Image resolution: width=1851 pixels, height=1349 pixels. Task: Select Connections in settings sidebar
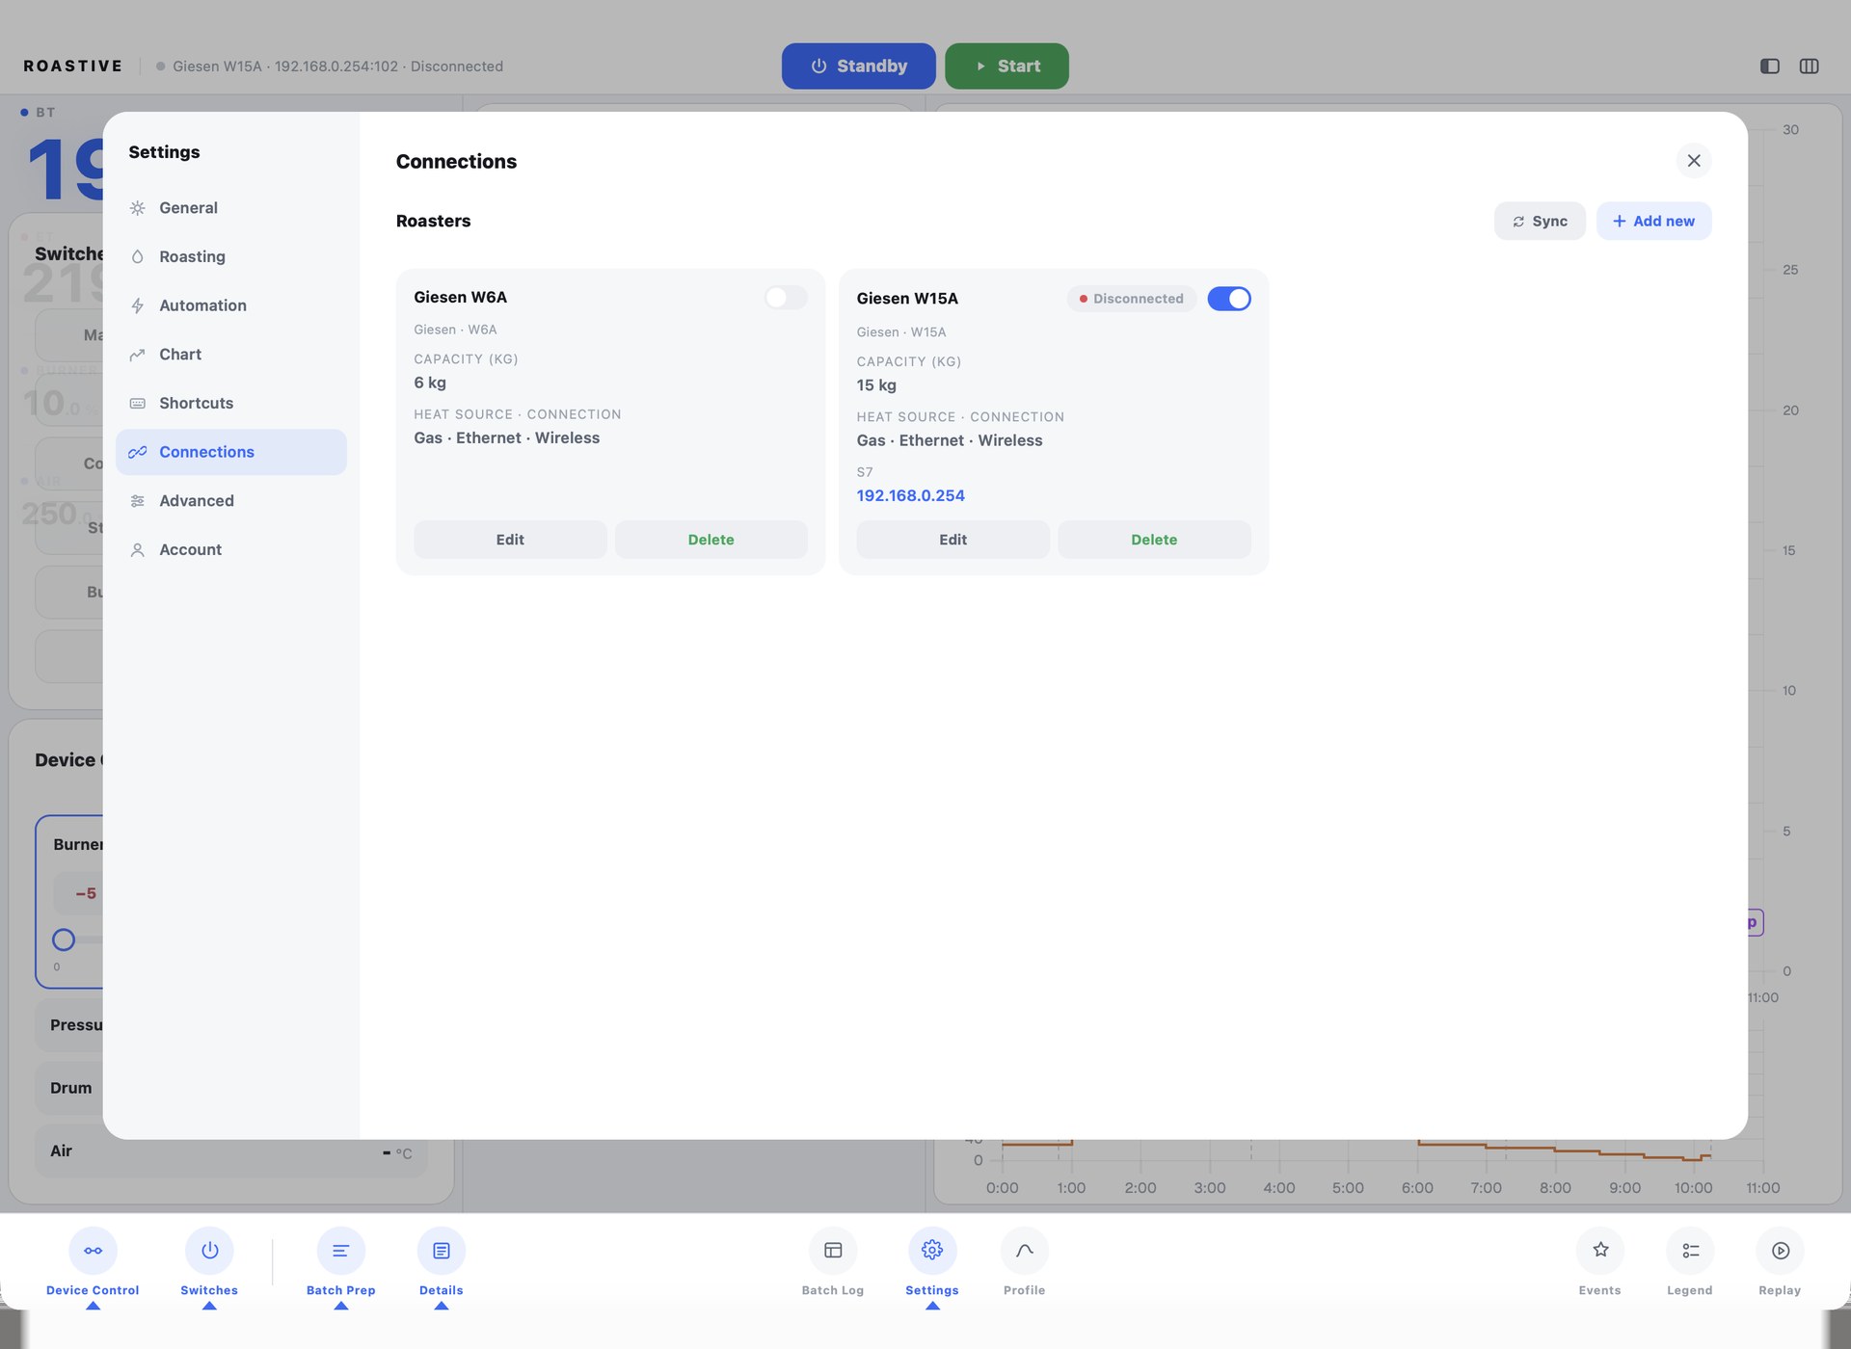(230, 452)
